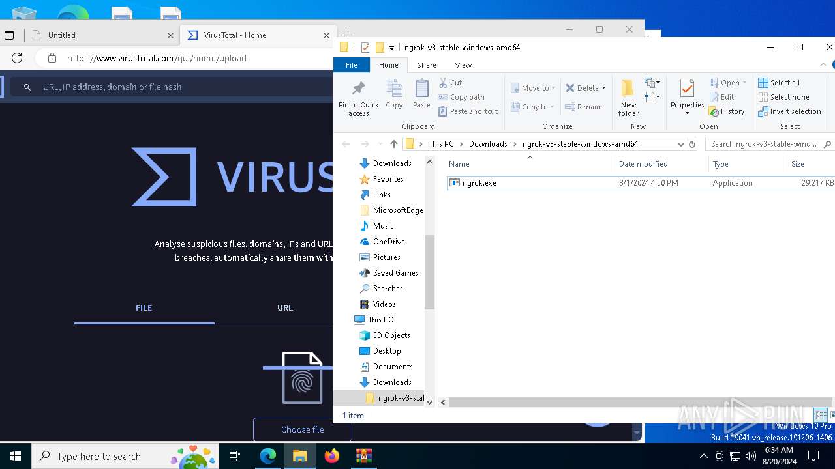Sort by the Type column header
Viewport: 835px width, 469px height.
(x=748, y=164)
